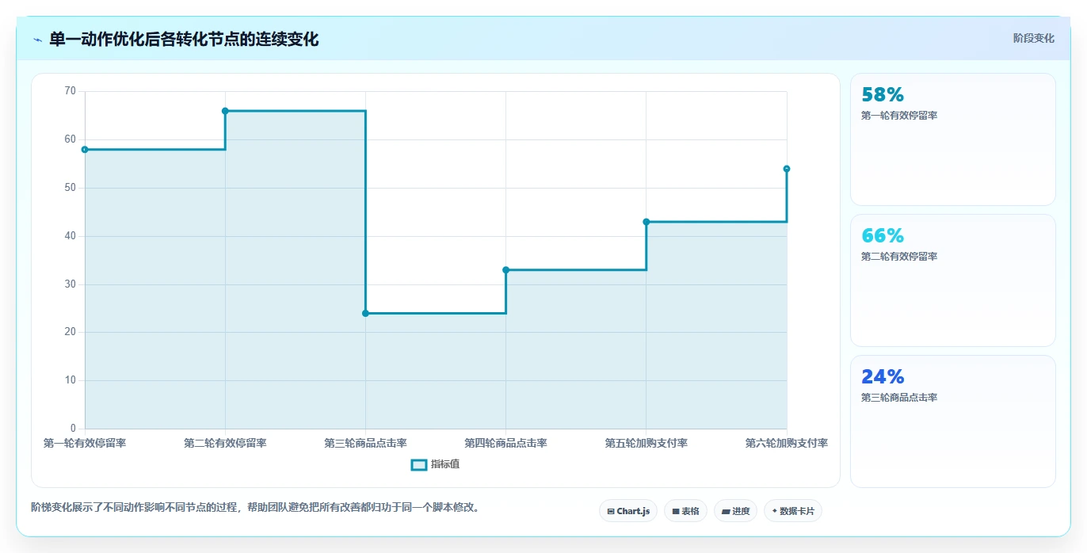Click the sparkle icon in the 数据卡片 chip
Viewport: 1087px width, 553px height.
click(x=774, y=511)
